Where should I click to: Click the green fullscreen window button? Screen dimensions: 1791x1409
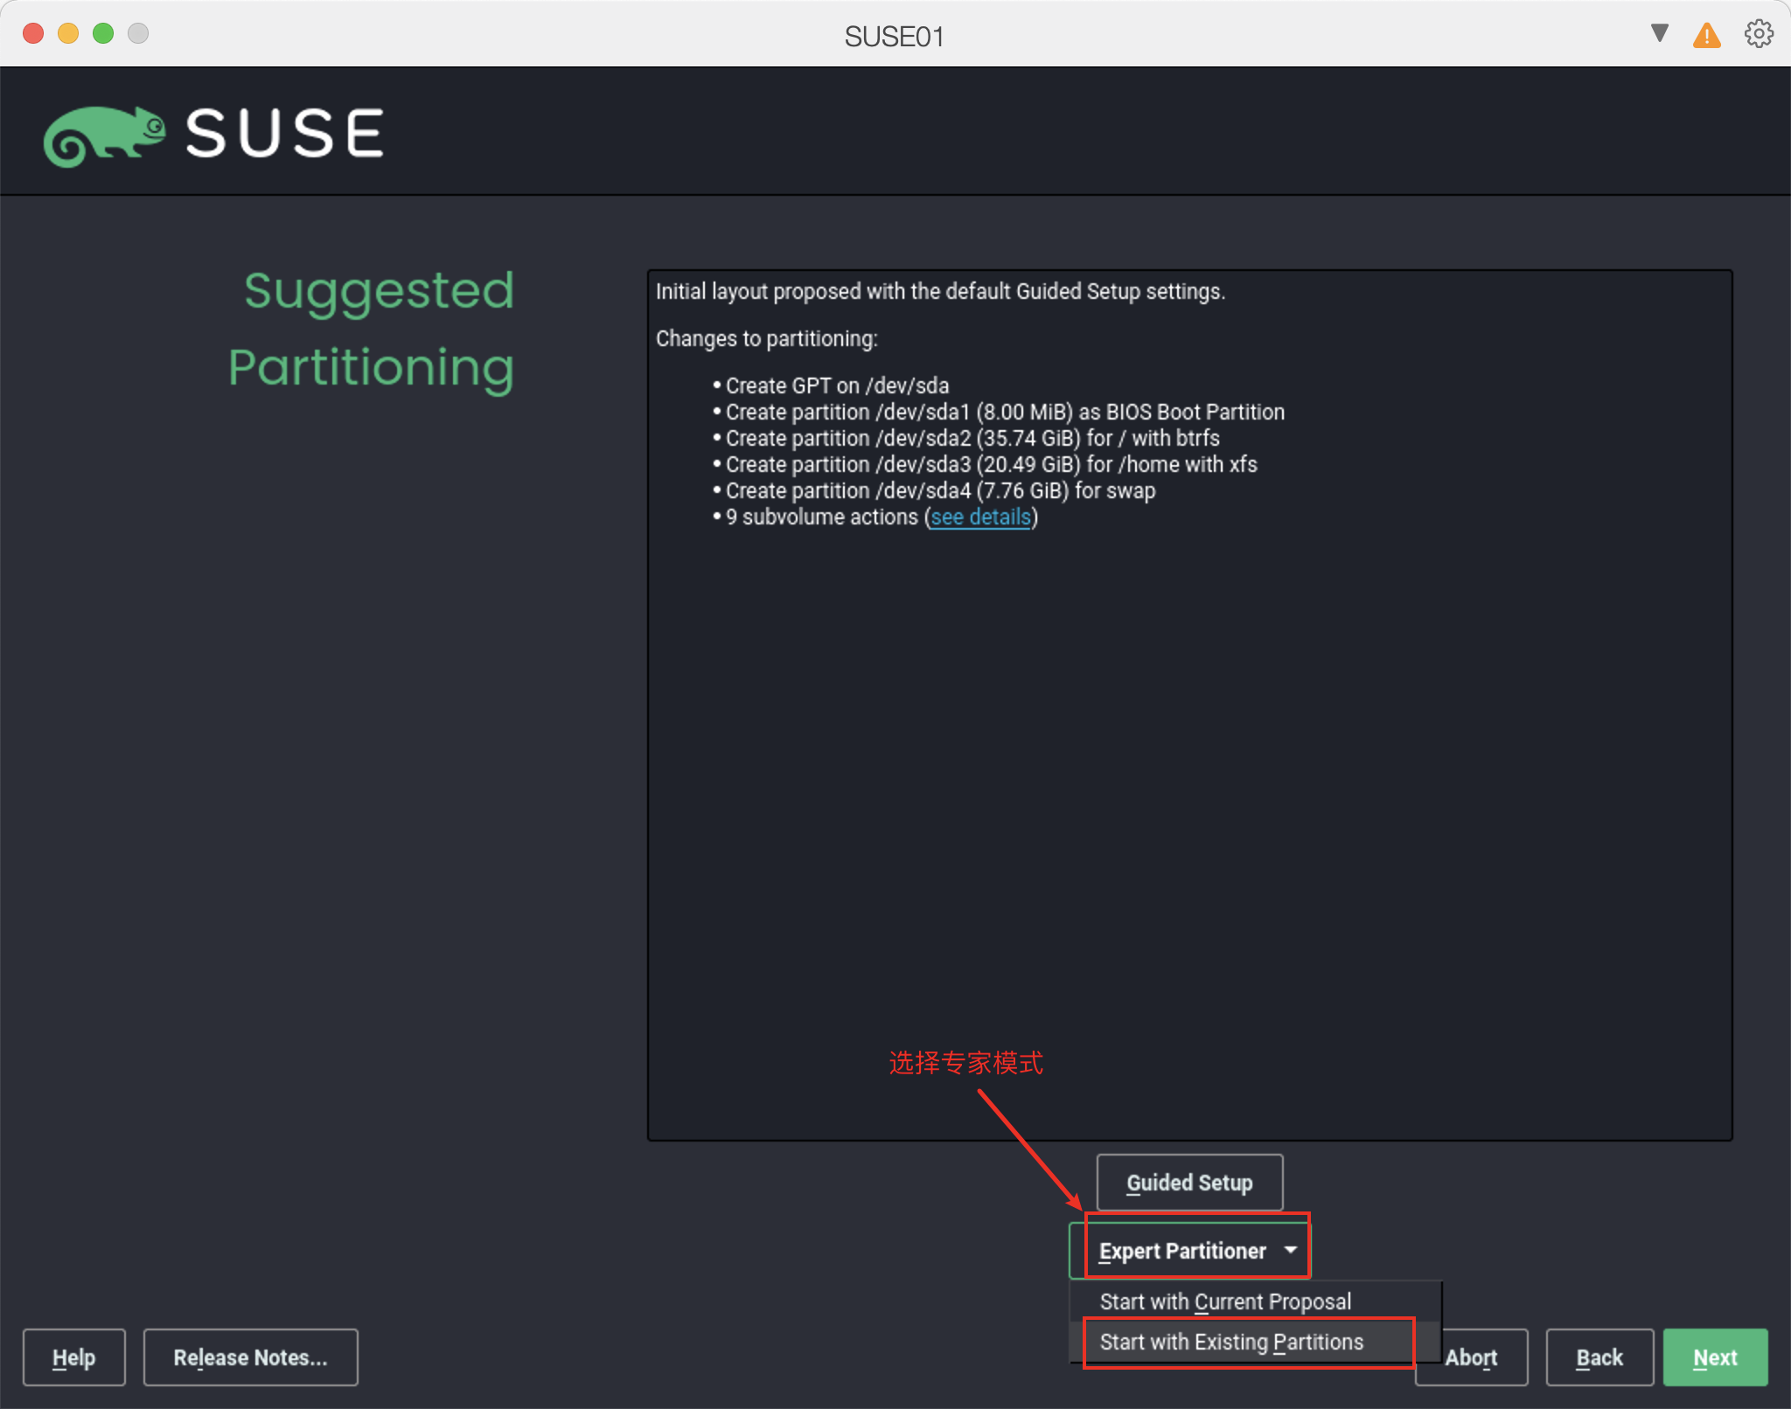(103, 33)
